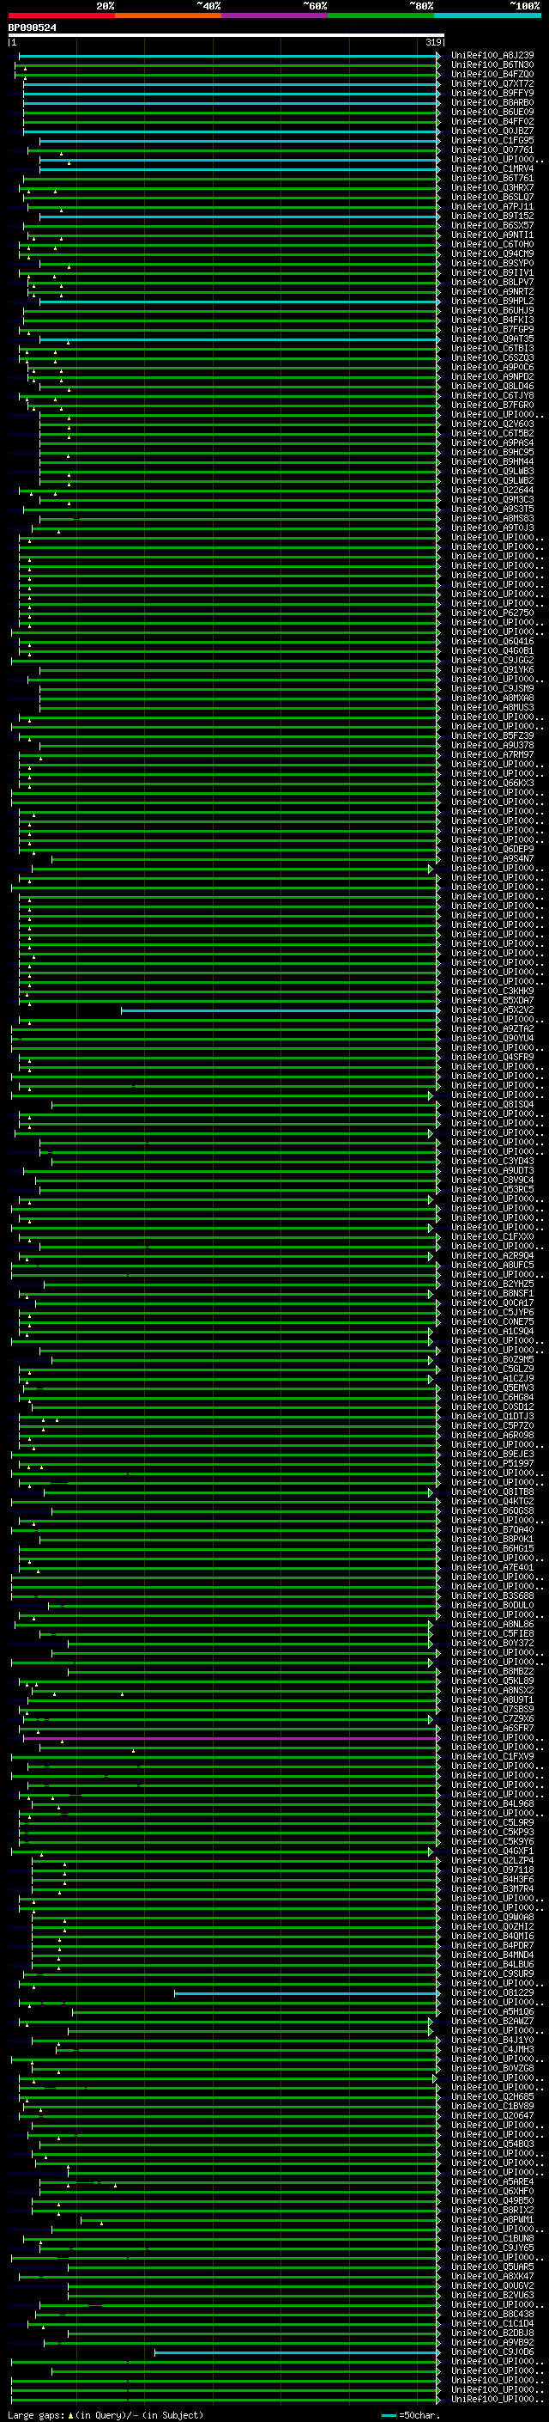This screenshot has height=2422, width=549.
Task: Click the UniRef100_C1FXV9 label
Action: pyautogui.click(x=492, y=1757)
